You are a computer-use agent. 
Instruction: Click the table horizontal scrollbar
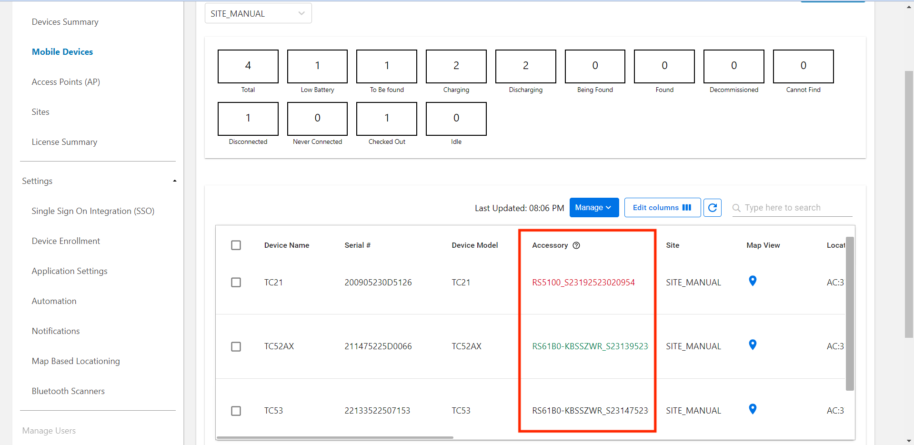click(x=334, y=437)
